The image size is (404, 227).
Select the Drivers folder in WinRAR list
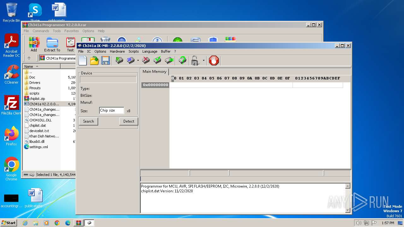(x=35, y=83)
